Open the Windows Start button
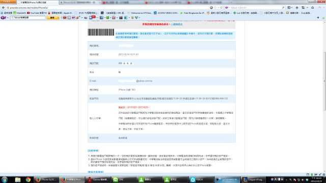Image resolution: width=326 pixels, height=183 pixels. tap(5, 179)
